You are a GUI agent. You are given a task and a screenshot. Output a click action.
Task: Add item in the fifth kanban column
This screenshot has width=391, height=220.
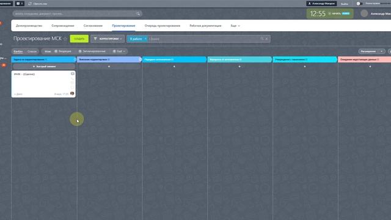[x=305, y=67]
